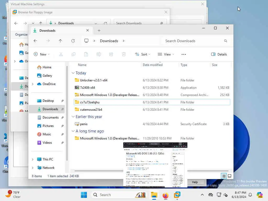
Task: Click Organize in the Browse for Floppy Image dialog
Action: [21, 35]
